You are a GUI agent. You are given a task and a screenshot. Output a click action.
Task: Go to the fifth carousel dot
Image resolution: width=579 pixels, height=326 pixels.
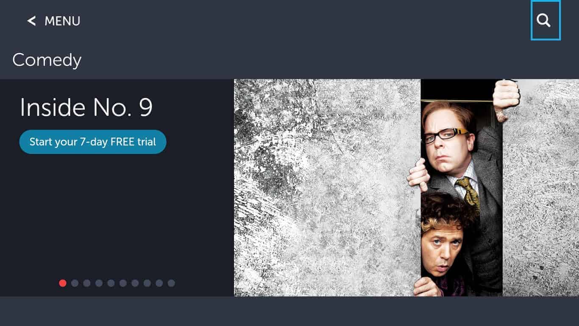111,283
